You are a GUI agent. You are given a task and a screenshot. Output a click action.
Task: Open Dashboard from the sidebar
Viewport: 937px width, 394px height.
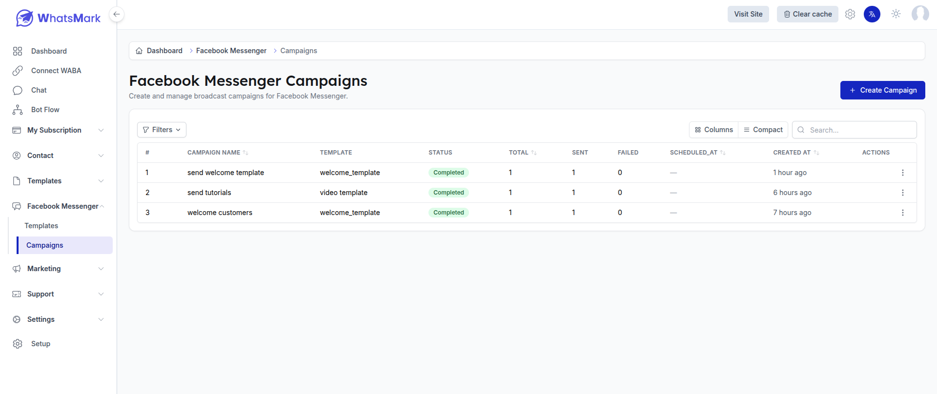click(x=49, y=51)
